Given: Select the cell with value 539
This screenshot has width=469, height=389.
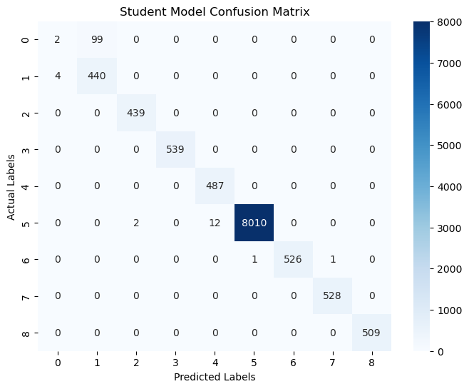Looking at the screenshot, I should (175, 148).
